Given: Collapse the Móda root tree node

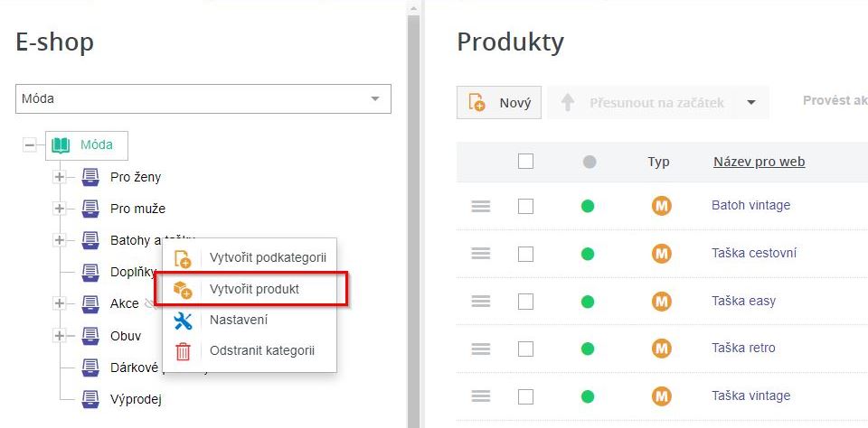Looking at the screenshot, I should tap(30, 144).
